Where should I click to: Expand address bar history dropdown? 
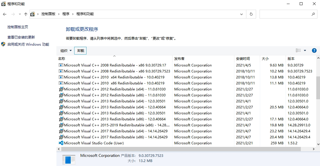click(x=242, y=14)
